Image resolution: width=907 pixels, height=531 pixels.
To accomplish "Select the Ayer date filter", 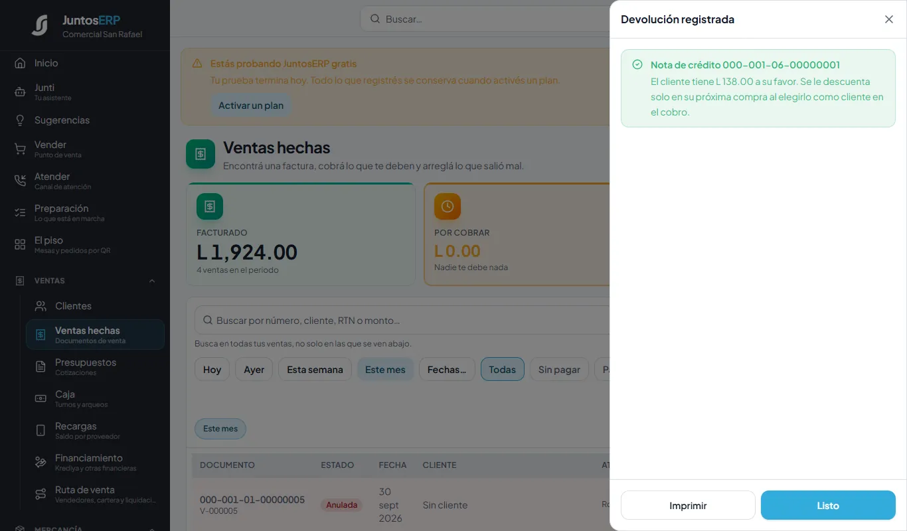I will coord(254,370).
